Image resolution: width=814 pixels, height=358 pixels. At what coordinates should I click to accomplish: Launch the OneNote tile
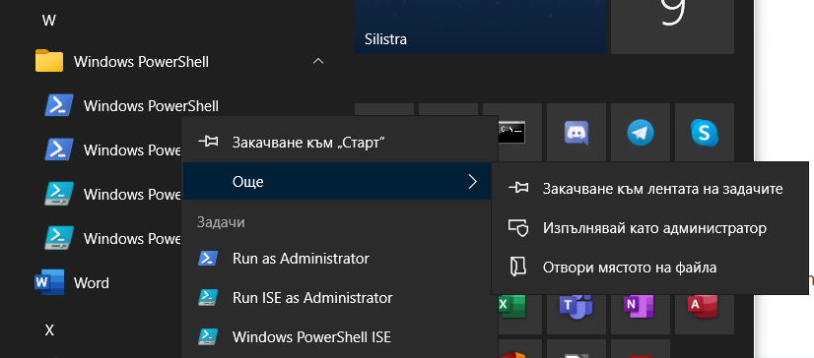coord(641,315)
